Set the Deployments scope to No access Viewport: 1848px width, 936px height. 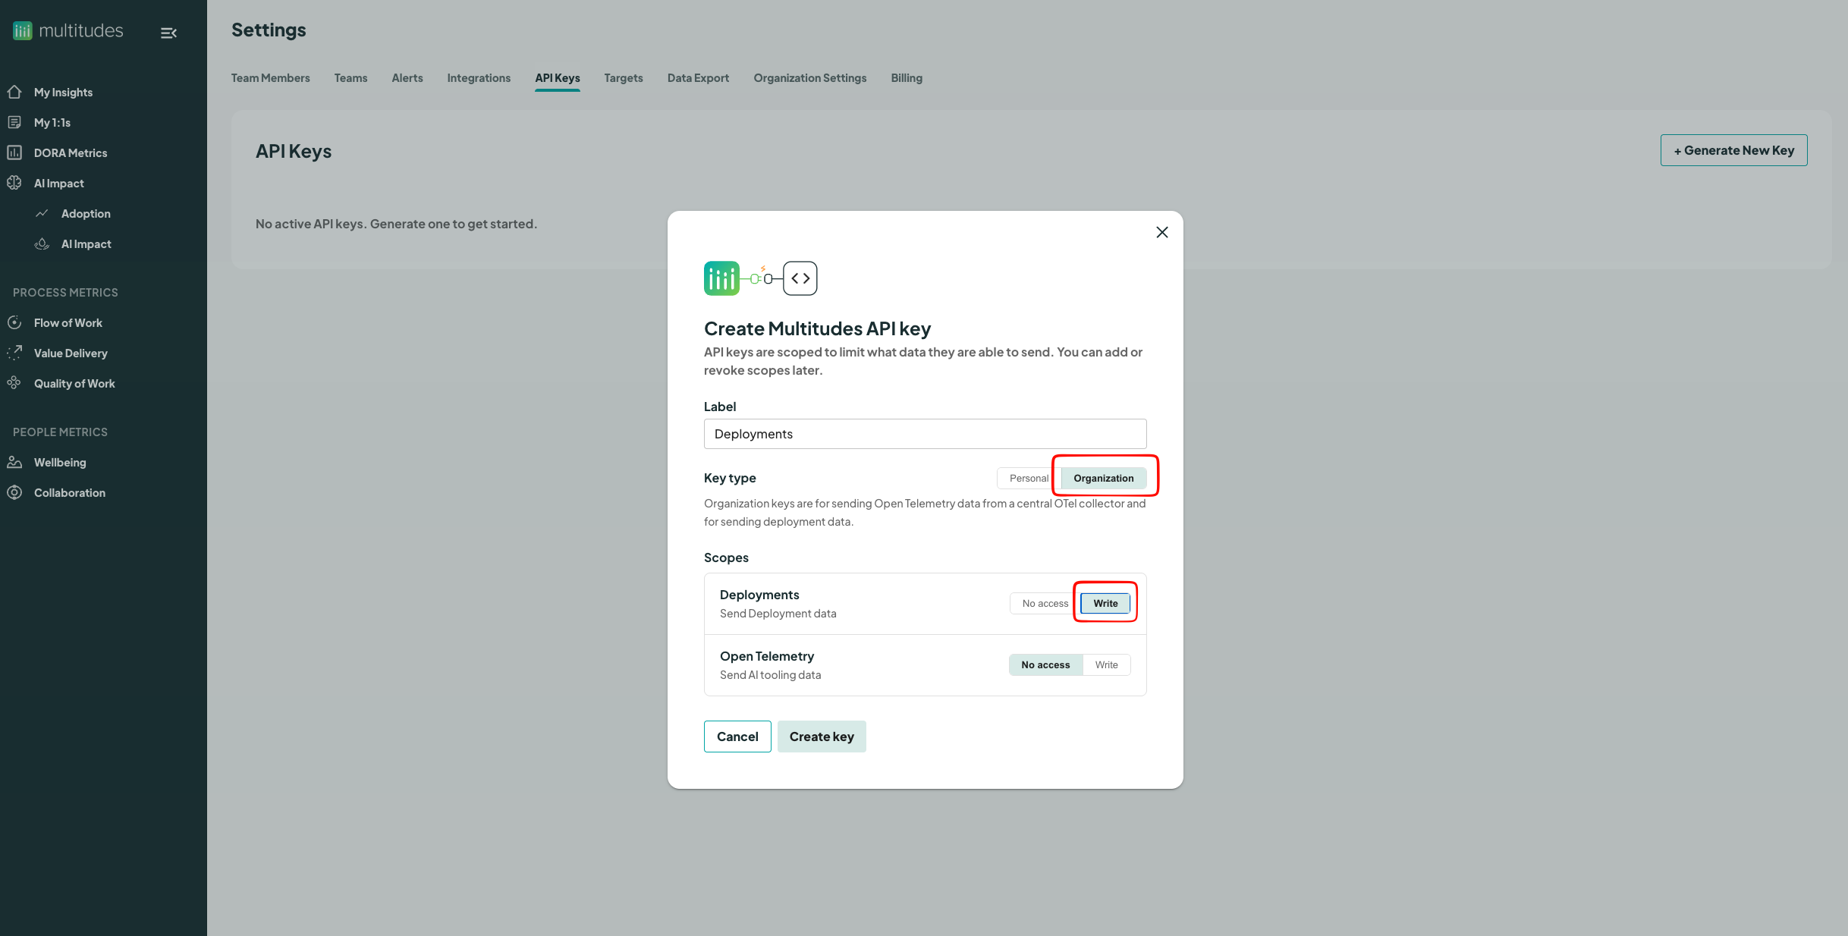click(1045, 603)
